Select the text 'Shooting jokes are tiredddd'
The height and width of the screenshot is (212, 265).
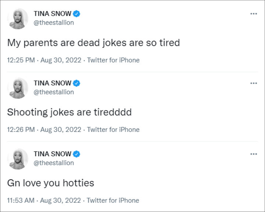click(x=69, y=112)
